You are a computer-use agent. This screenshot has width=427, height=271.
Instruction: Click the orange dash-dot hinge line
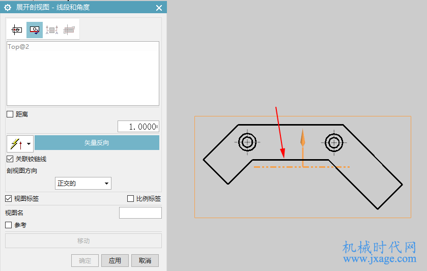point(302,167)
